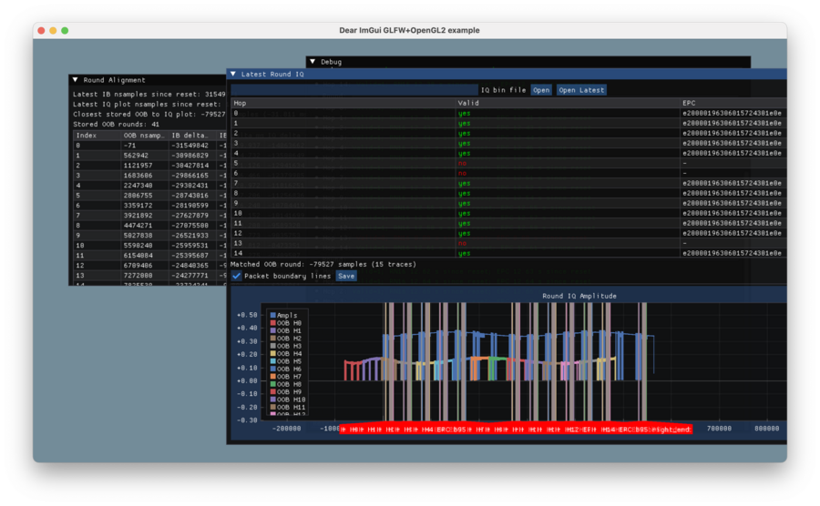Click IB delta value -25959531
The height and width of the screenshot is (506, 820).
coord(190,246)
